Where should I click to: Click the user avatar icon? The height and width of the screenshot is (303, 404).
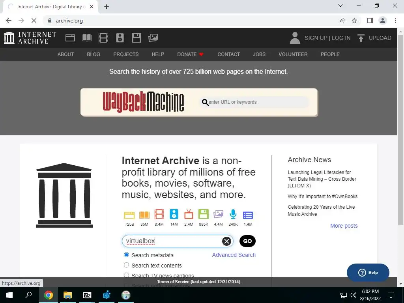coord(295,38)
